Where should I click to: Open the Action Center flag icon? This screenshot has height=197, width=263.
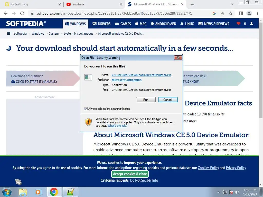231,192
